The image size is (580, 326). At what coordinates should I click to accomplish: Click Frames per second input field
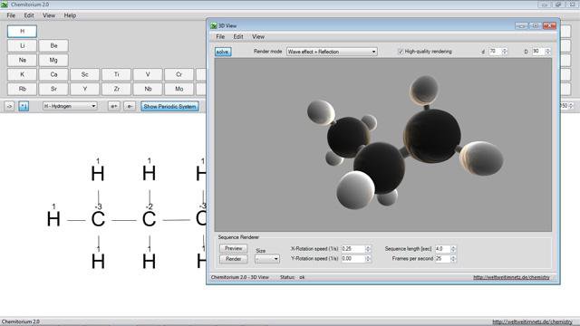click(443, 259)
